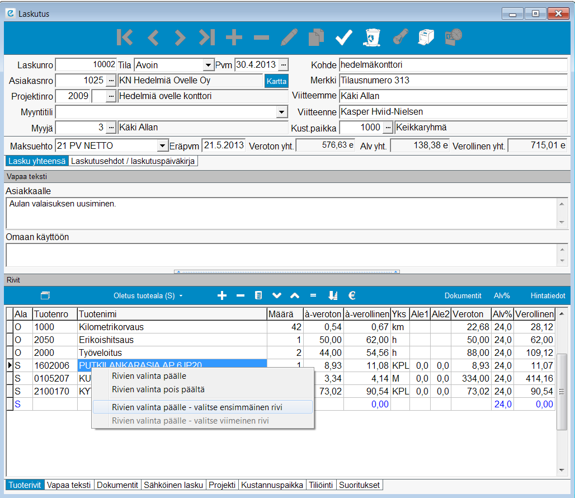Collapse the splitter above Rivit section

coord(287,272)
